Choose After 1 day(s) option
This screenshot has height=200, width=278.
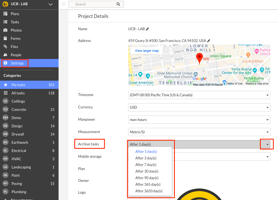(x=146, y=151)
